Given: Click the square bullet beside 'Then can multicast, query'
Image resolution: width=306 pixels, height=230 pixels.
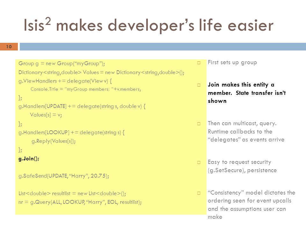Looking at the screenshot, I should [x=199, y=124].
